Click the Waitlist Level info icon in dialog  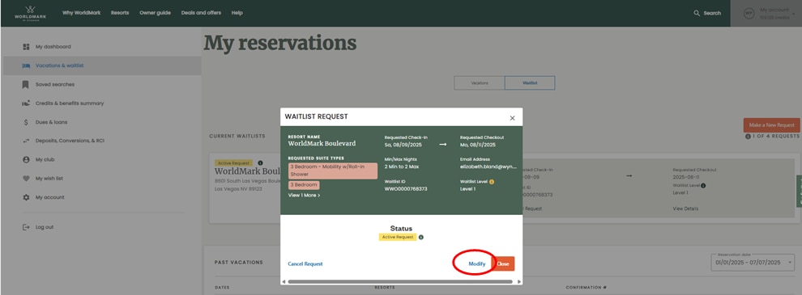pyautogui.click(x=492, y=182)
